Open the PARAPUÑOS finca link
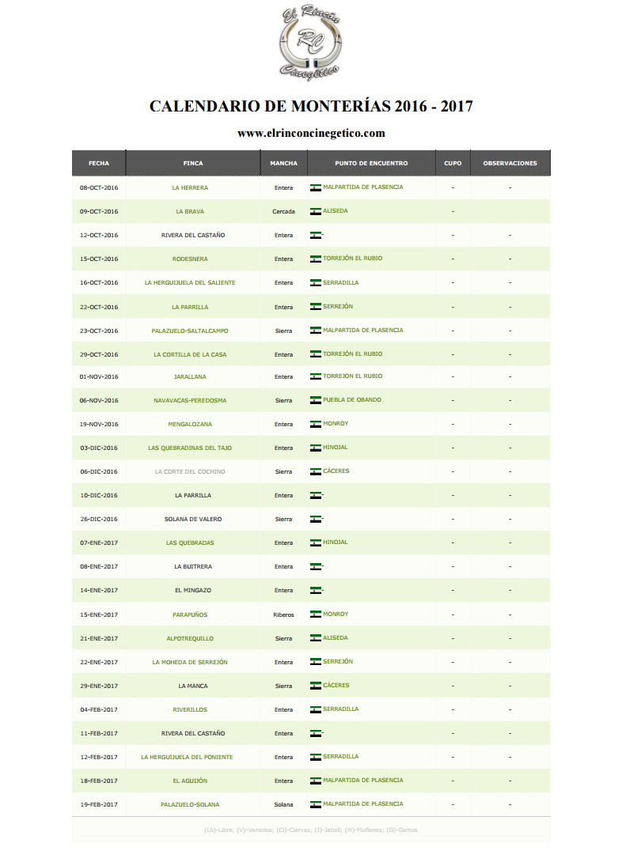The image size is (622, 862). pyautogui.click(x=190, y=615)
